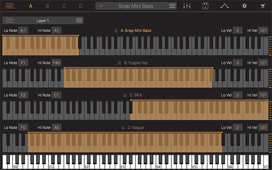Play the C3 key on keyboard

coord(122,166)
